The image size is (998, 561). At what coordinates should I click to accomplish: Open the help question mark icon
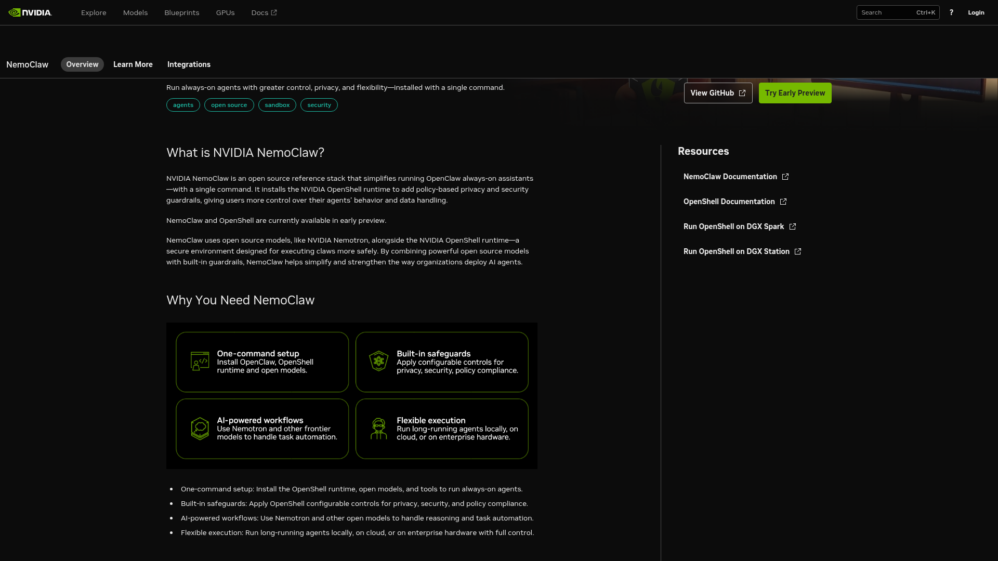pos(951,12)
